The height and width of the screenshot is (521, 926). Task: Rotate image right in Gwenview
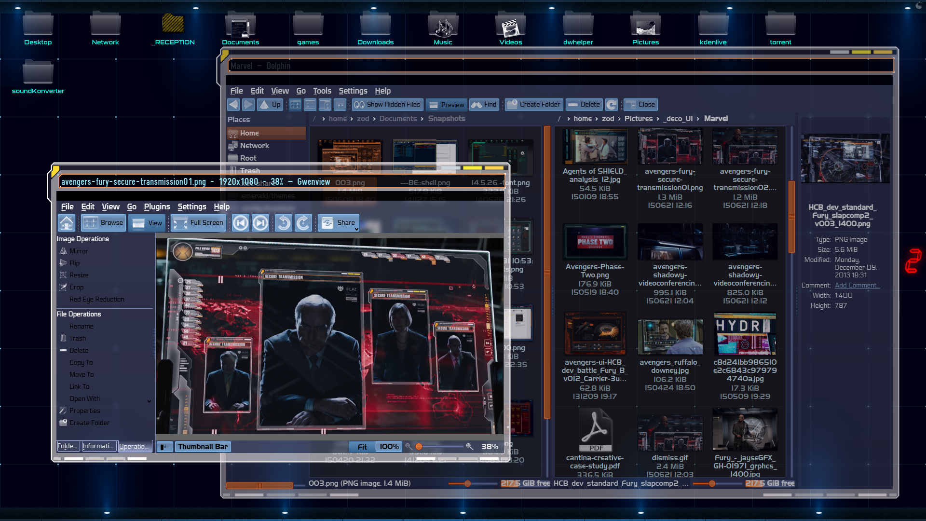303,223
